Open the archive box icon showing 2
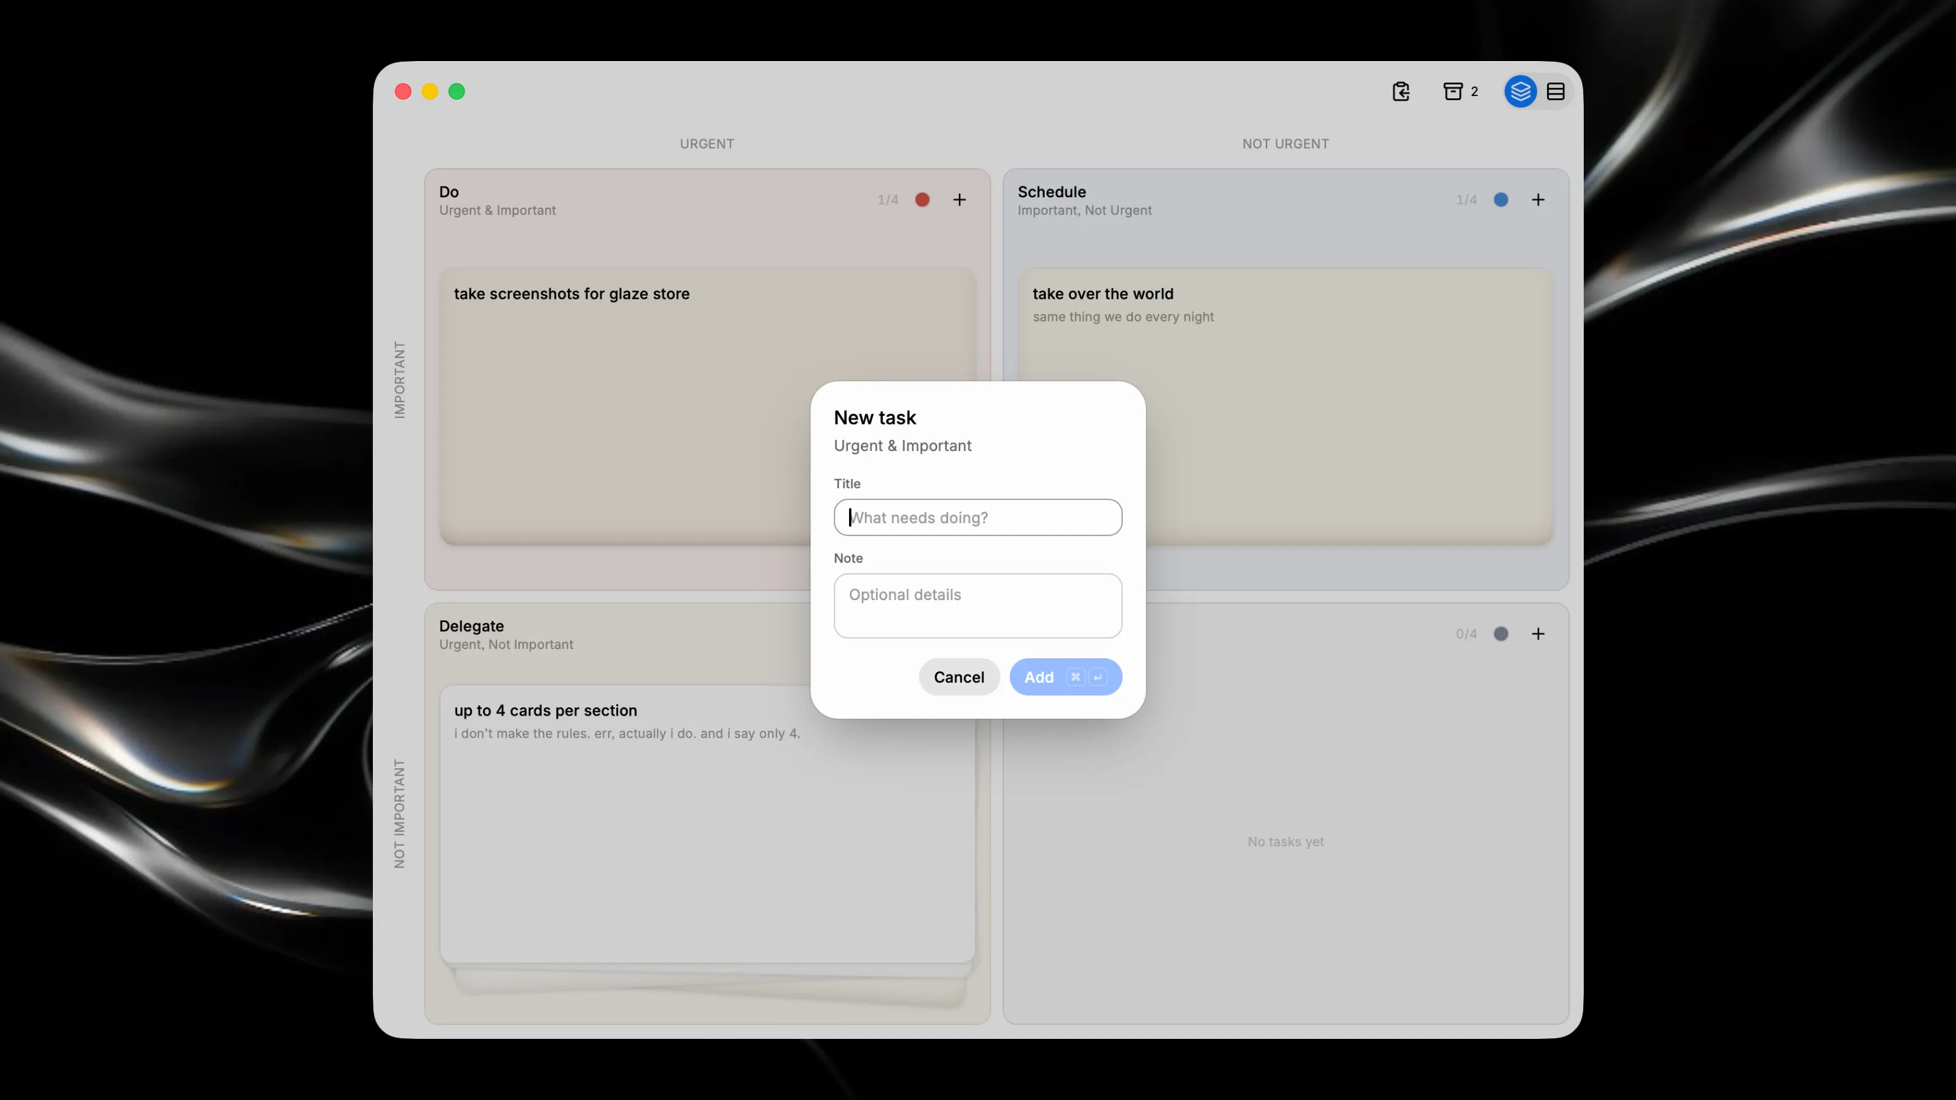Viewport: 1956px width, 1100px height. tap(1460, 91)
